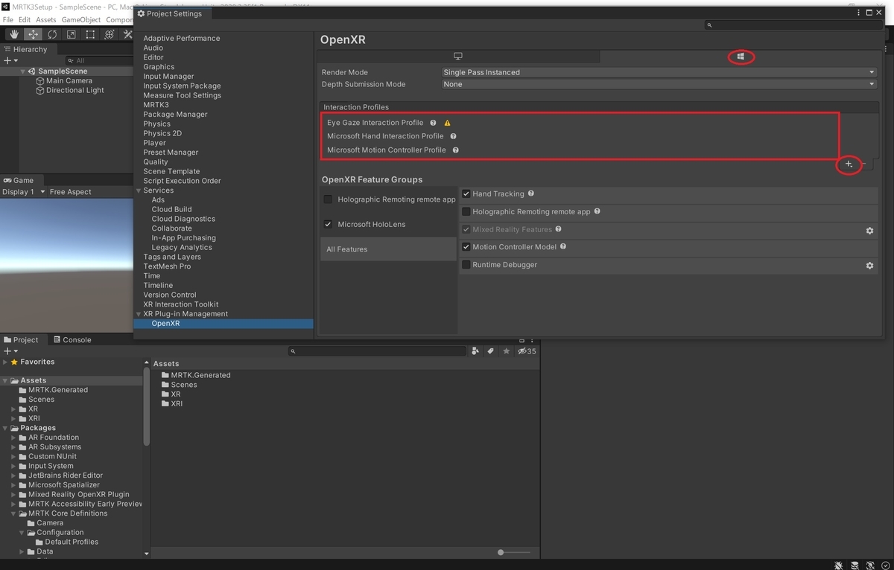Switch to the Console tab
894x570 pixels.
pyautogui.click(x=72, y=340)
